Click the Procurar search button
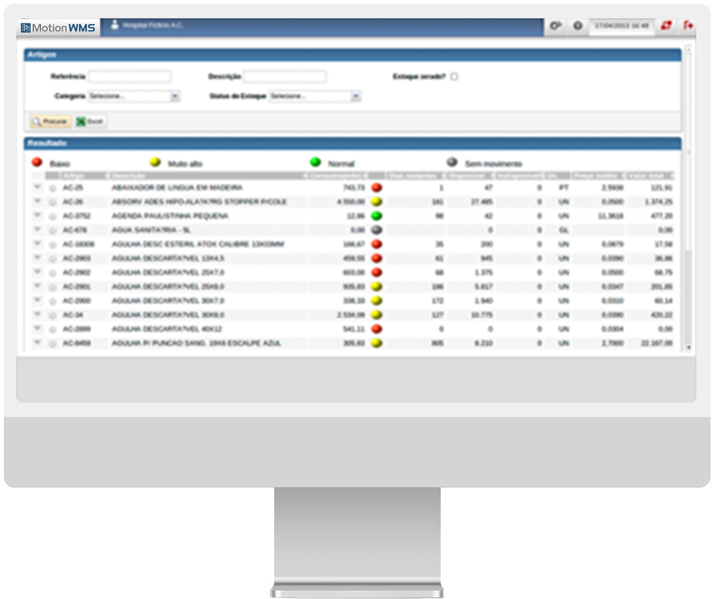712x599 pixels. [x=50, y=122]
